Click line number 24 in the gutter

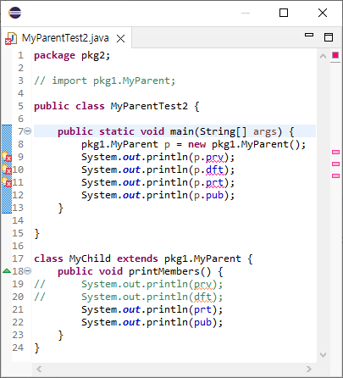[18, 347]
